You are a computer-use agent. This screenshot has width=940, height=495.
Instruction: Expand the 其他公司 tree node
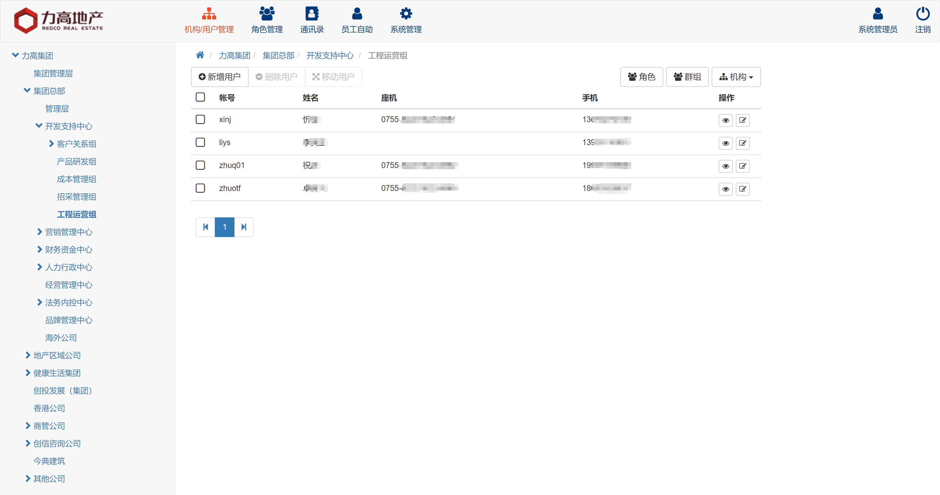28,478
